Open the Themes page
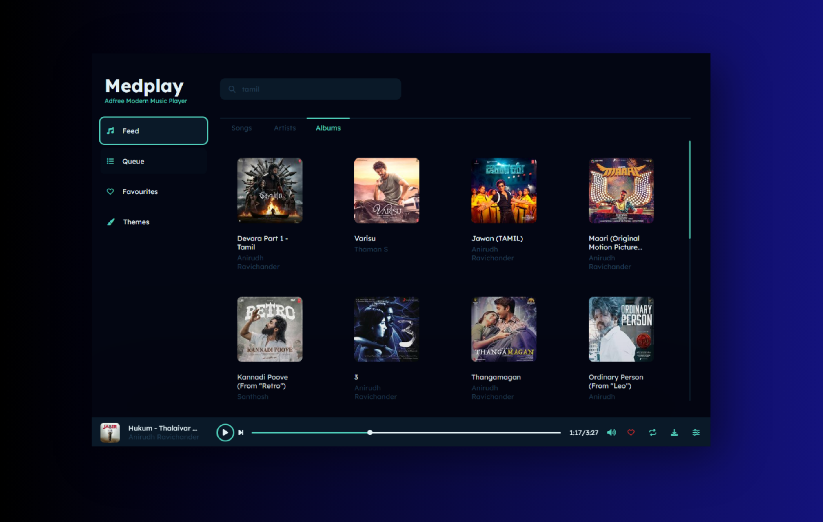Screen dimensions: 823x522 click(x=154, y=222)
